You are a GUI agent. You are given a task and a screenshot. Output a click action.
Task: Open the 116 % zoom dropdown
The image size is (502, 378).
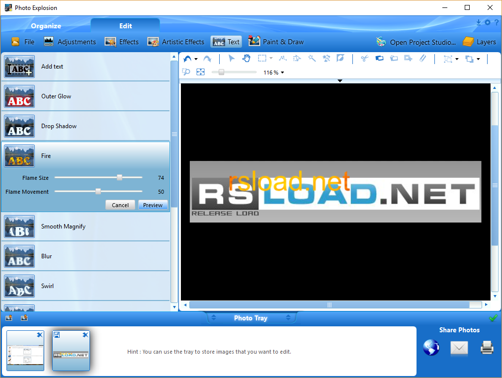click(274, 73)
